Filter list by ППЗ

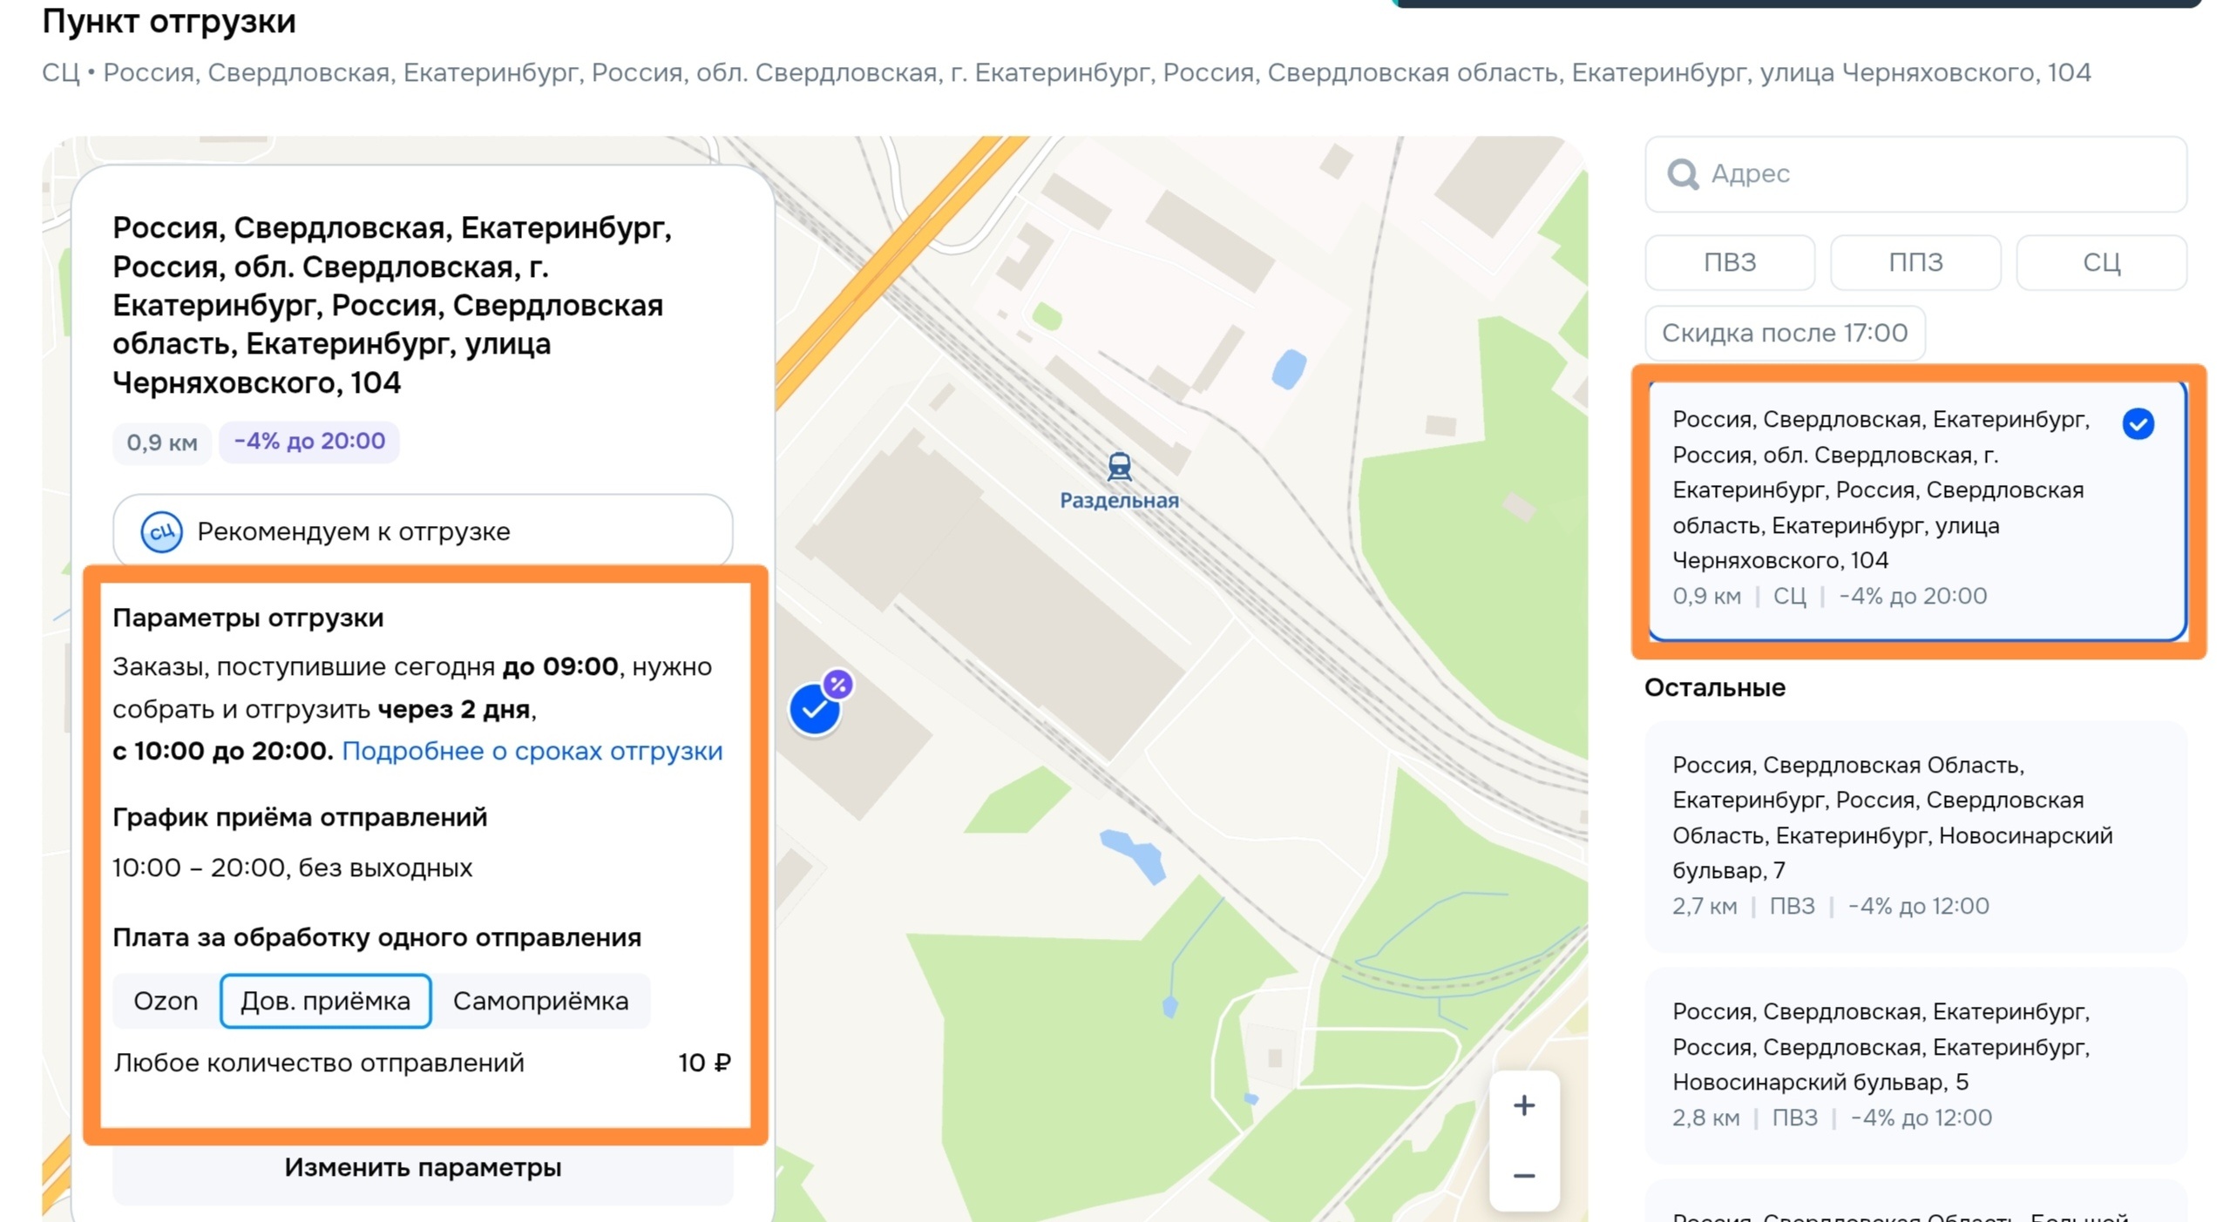click(x=1915, y=262)
